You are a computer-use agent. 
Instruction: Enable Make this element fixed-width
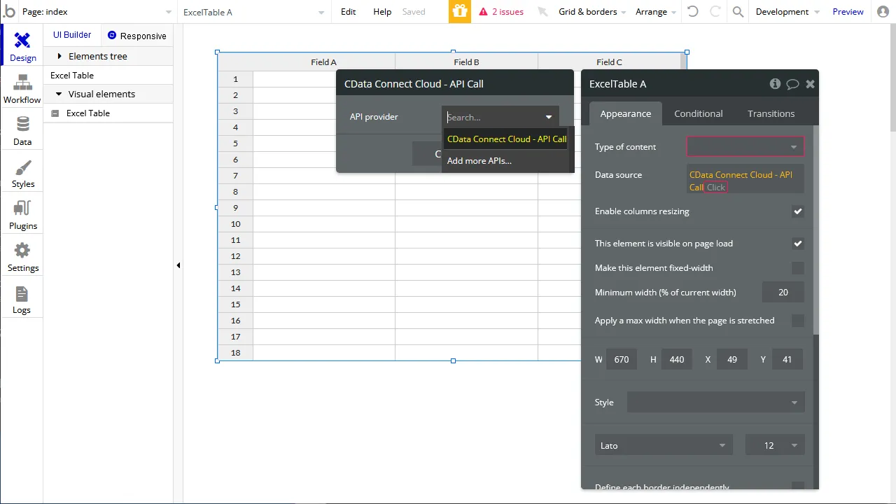pyautogui.click(x=798, y=268)
